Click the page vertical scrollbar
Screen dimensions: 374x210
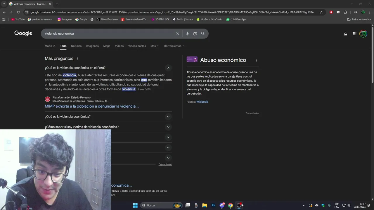372,54
